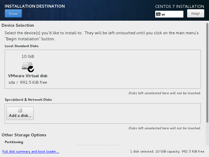The width and height of the screenshot is (209, 157).
Task: Click the 10 GiB disk size label
Action: click(28, 57)
